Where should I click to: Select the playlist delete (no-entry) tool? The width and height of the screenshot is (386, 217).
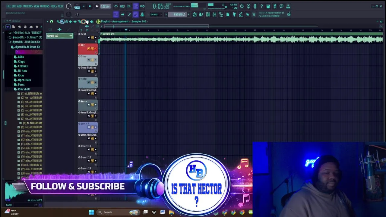click(x=66, y=21)
